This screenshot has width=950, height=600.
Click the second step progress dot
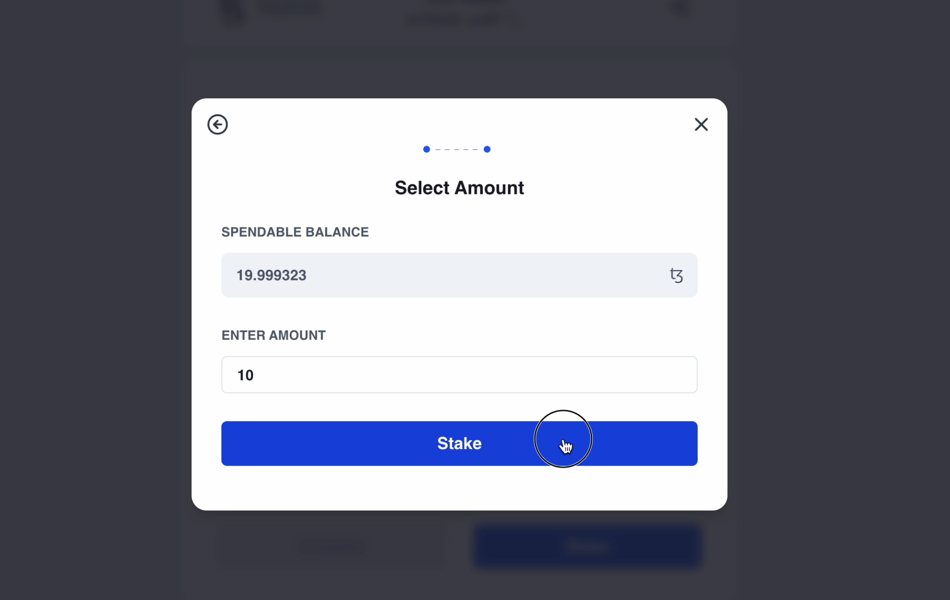pyautogui.click(x=487, y=149)
